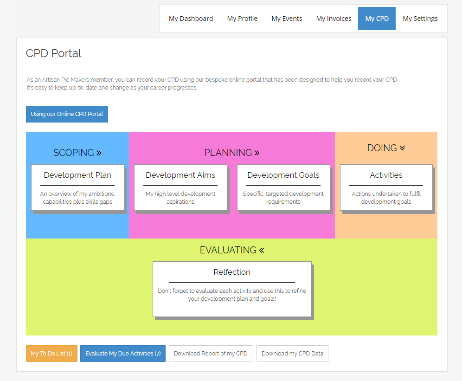View the My Invoices tab
462x381 pixels.
pos(334,19)
